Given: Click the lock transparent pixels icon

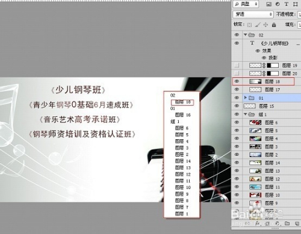Looking at the screenshot, I should pos(249,25).
